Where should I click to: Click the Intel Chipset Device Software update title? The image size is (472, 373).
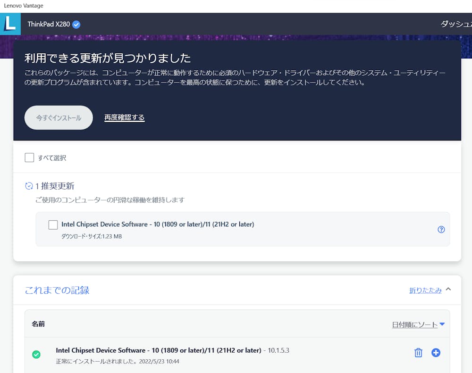pos(158,224)
